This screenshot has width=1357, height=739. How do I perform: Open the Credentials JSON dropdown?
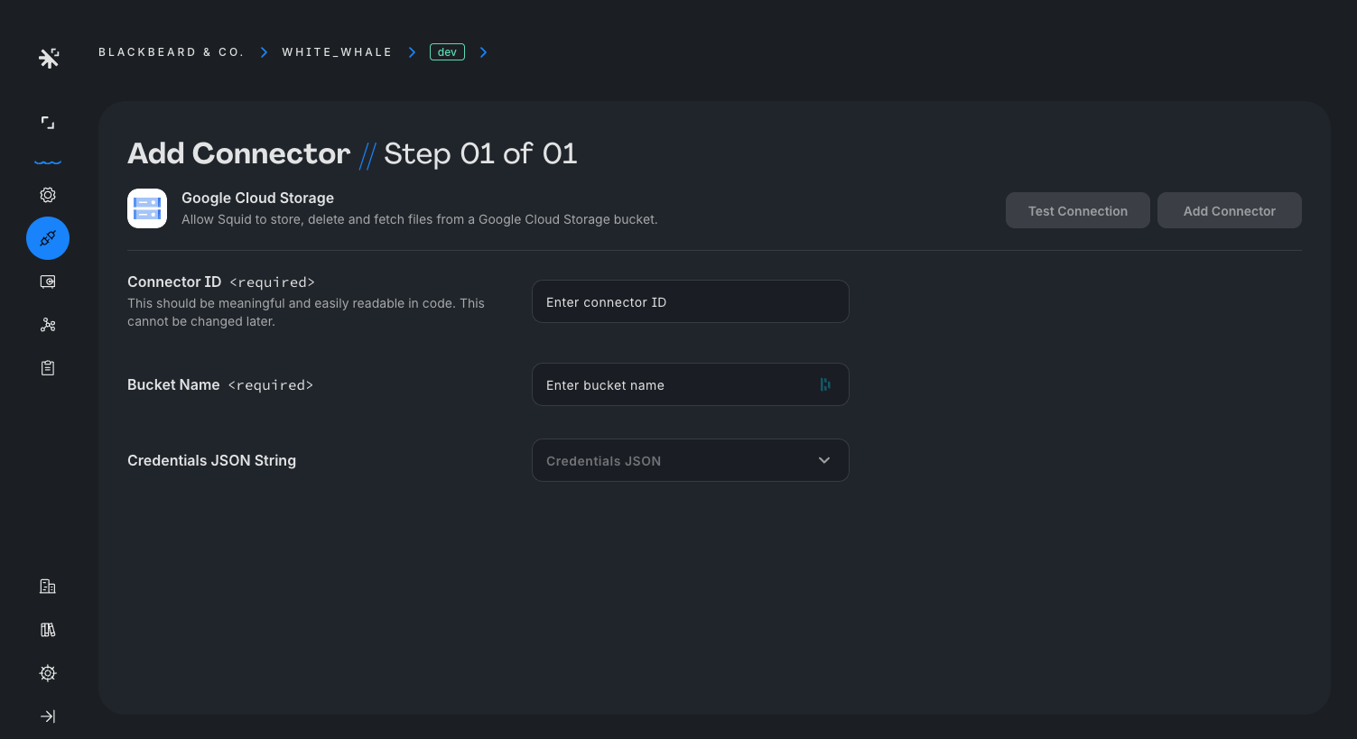pos(691,460)
